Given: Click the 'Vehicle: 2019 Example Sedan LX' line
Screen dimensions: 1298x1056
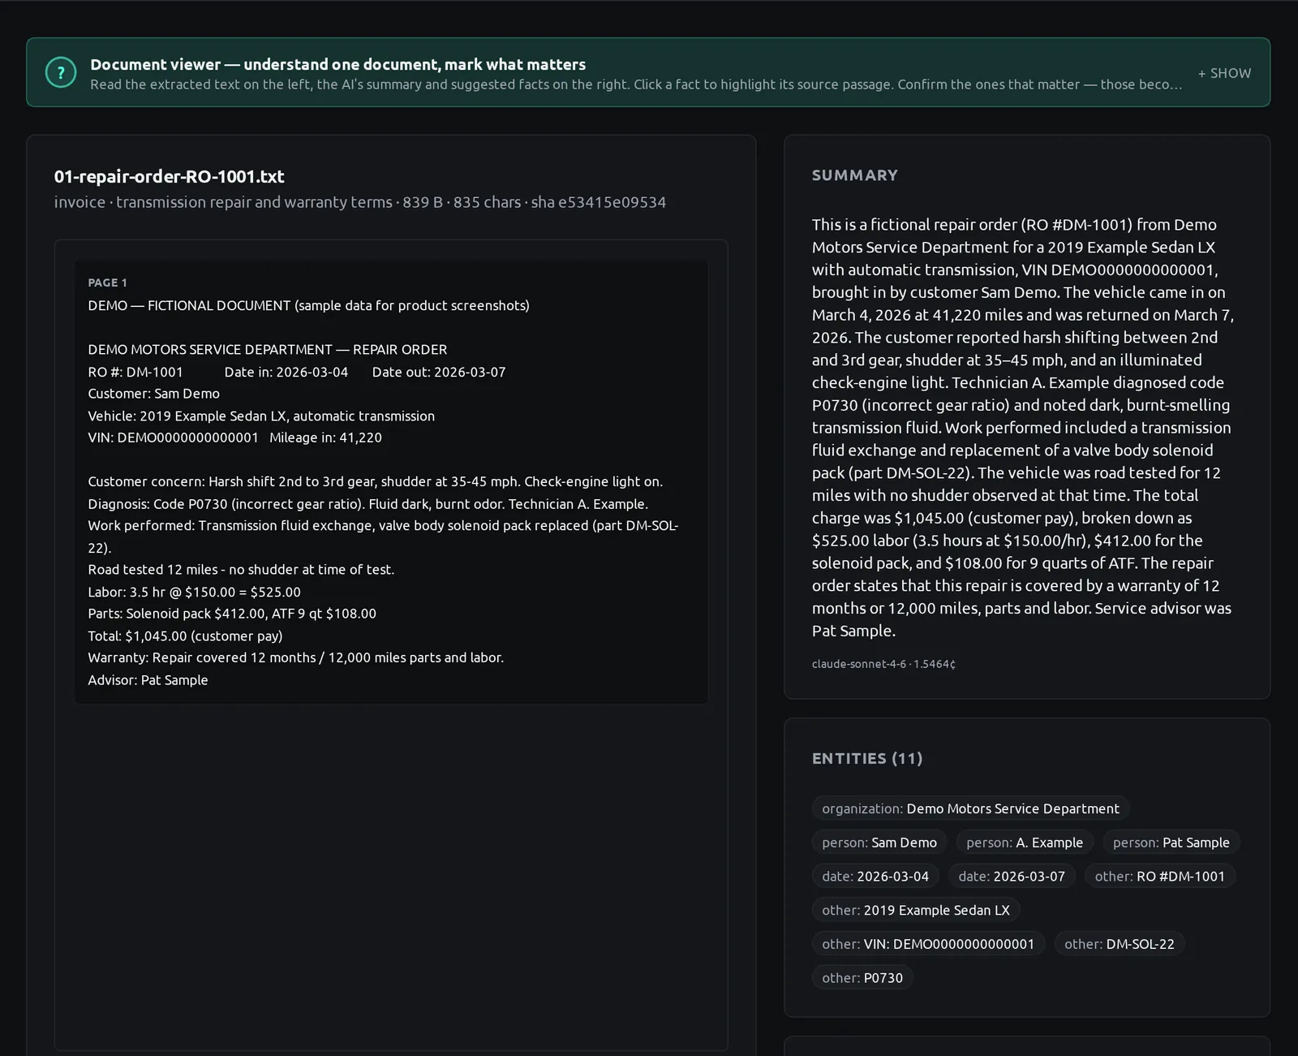Looking at the screenshot, I should [261, 416].
